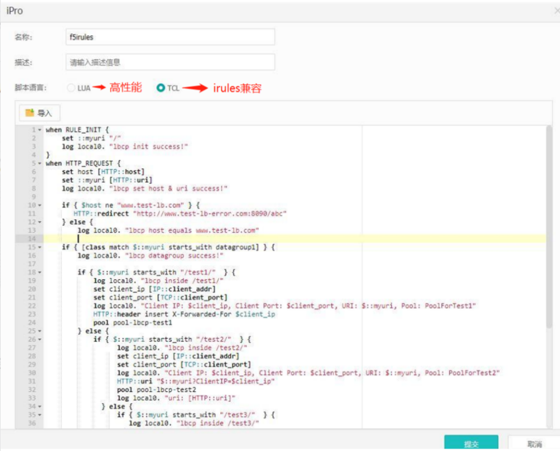Click the string "uri: [HTTP::uri]" on line 33

click(x=200, y=398)
